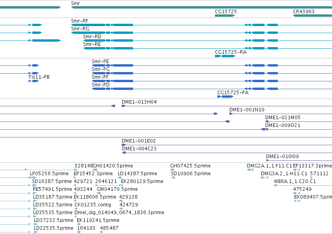The height and width of the screenshot is (234, 332).
Task: Click the 424729 feature label
Action: click(129, 205)
